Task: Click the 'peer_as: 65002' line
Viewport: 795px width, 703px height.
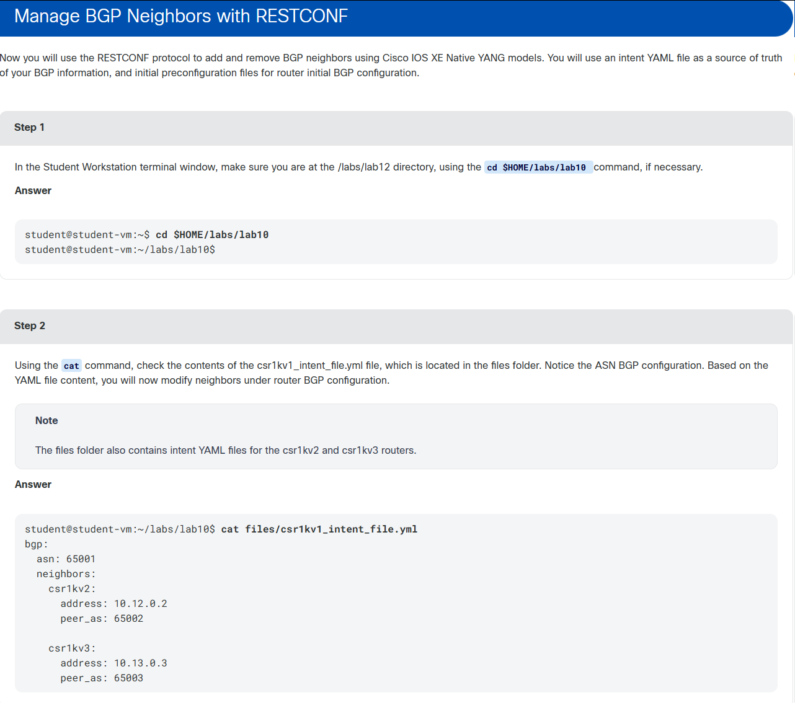Action: (102, 619)
